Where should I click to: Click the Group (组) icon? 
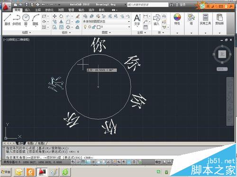(x=191, y=19)
